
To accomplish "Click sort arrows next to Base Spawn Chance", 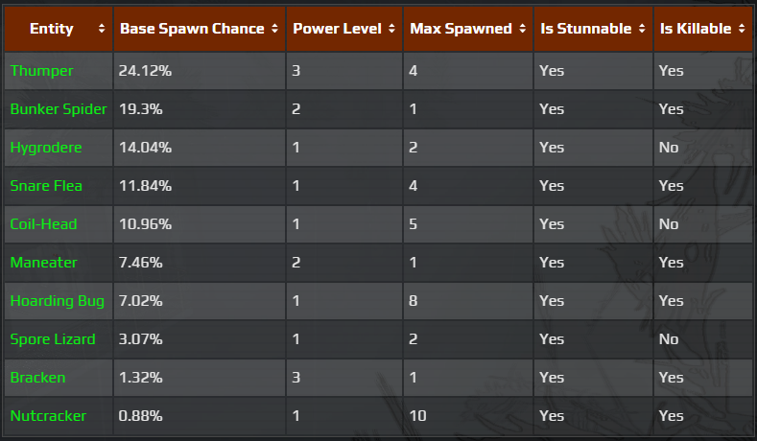I will pyautogui.click(x=275, y=29).
